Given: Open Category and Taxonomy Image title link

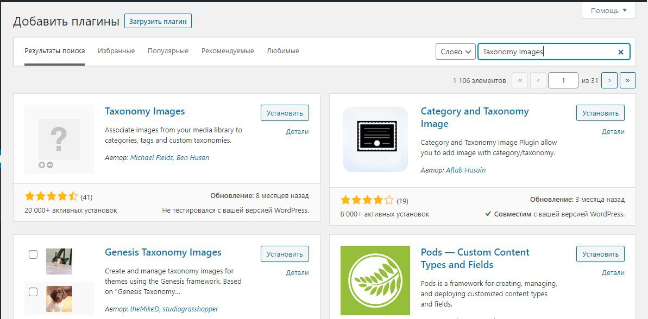Looking at the screenshot, I should tap(475, 118).
